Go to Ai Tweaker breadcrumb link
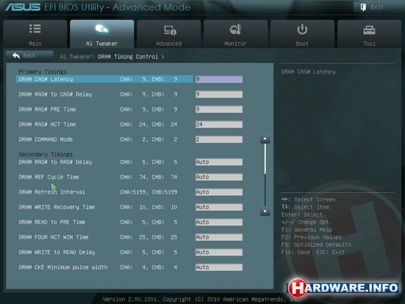Screen dimensions: 405x304 76,57
